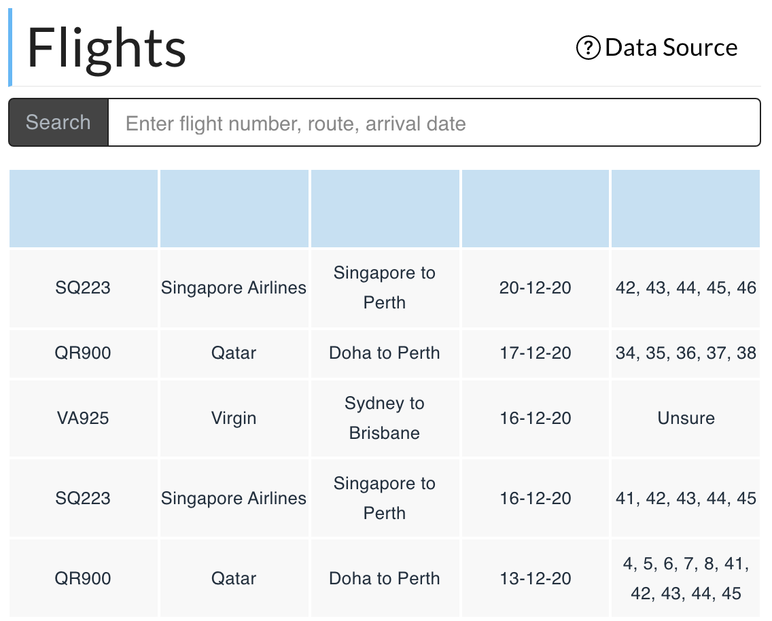Click the Flights page heading
The width and height of the screenshot is (772, 621).
[107, 48]
